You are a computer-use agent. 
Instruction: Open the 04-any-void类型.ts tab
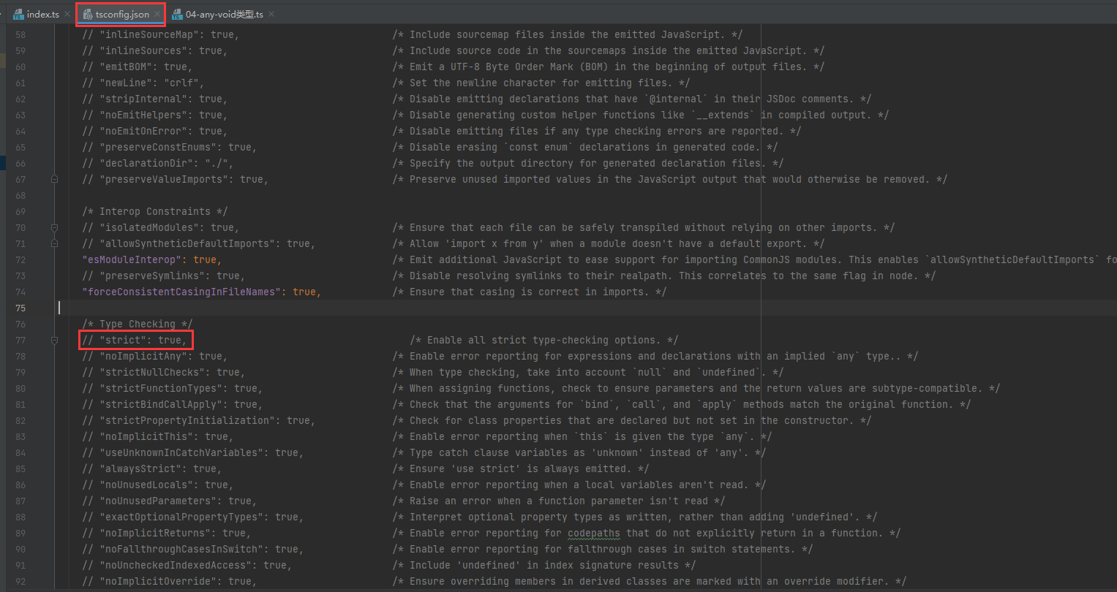click(x=224, y=14)
